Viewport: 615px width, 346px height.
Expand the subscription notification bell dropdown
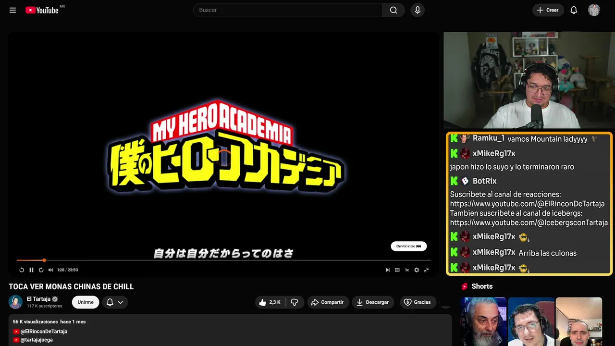tap(115, 302)
